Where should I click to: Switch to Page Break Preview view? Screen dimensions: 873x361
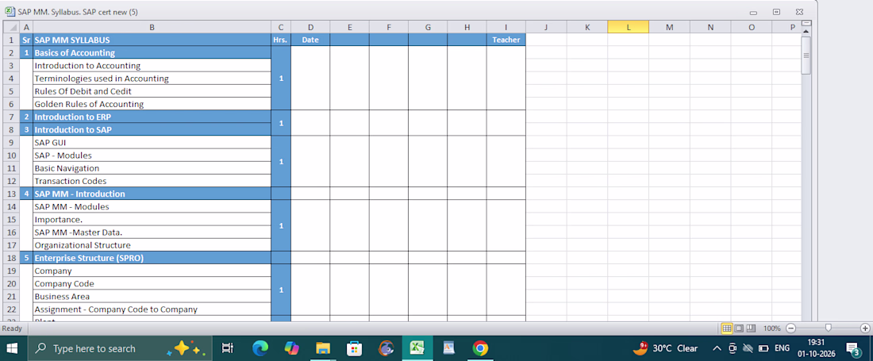[751, 328]
